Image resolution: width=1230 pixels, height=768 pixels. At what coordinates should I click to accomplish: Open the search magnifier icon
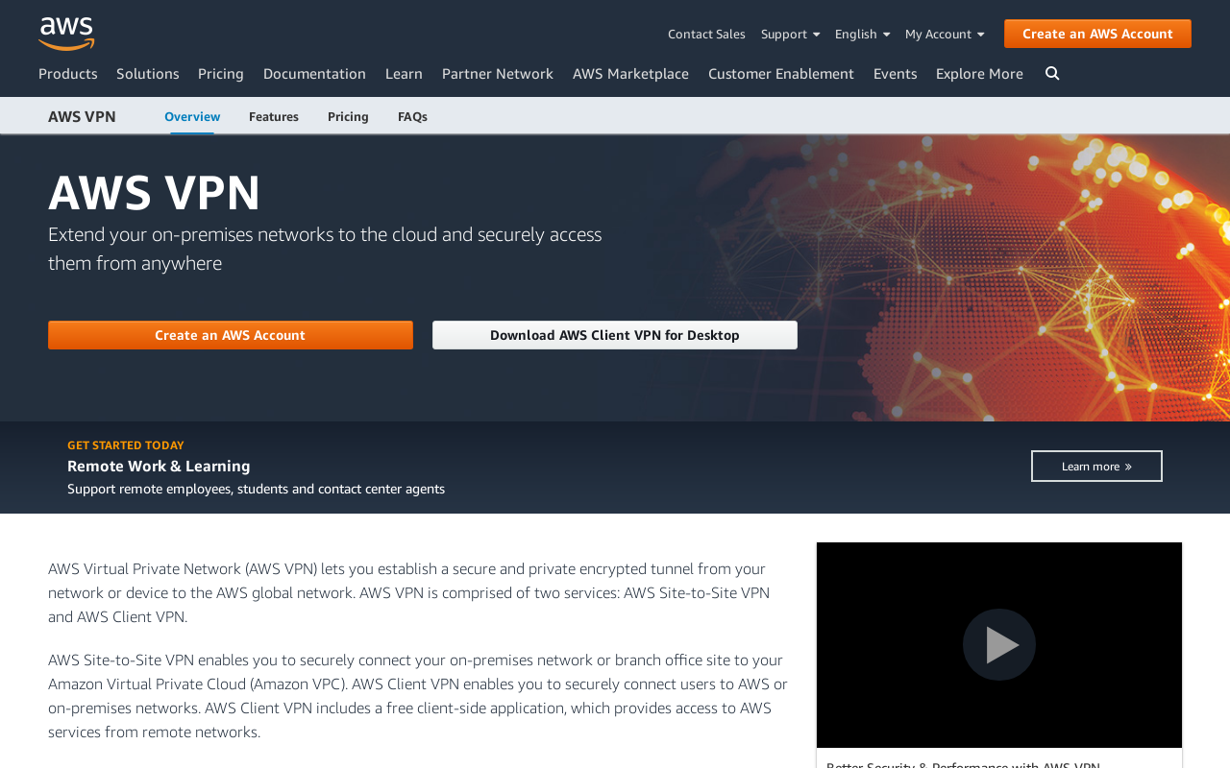pos(1052,73)
